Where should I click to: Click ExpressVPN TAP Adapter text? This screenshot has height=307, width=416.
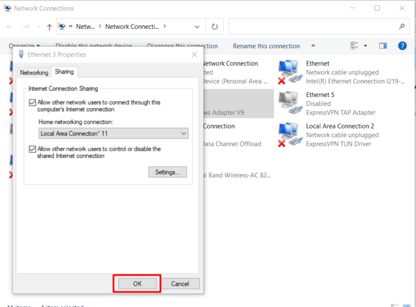(x=341, y=113)
